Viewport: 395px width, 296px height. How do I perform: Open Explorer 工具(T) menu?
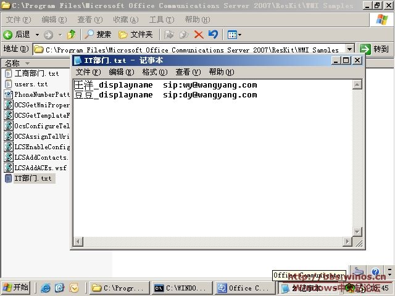(162, 20)
